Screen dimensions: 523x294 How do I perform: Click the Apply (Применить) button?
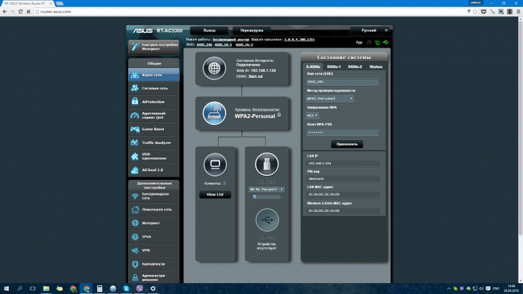click(347, 144)
